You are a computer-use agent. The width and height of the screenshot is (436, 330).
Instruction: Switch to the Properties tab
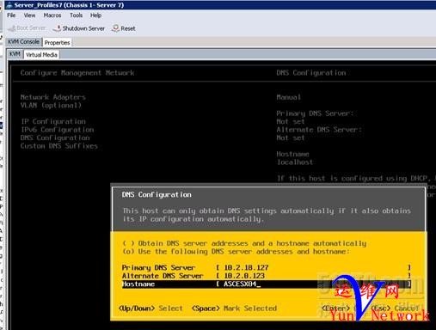point(57,43)
